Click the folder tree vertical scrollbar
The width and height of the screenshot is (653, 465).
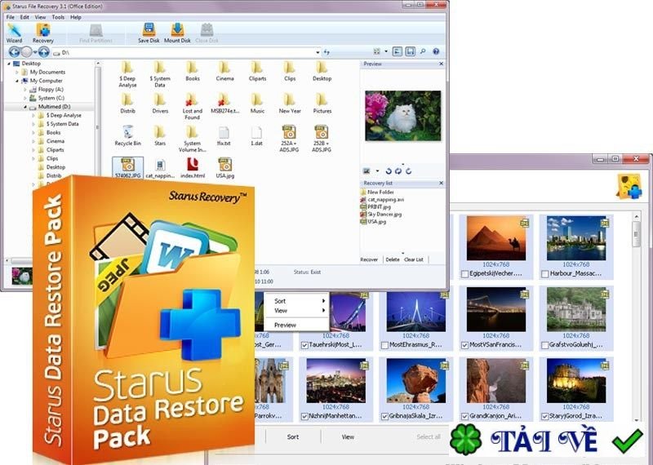click(97, 127)
